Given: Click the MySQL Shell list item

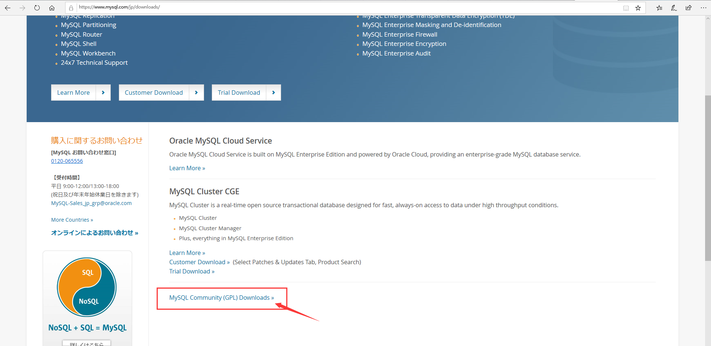Looking at the screenshot, I should pos(79,44).
